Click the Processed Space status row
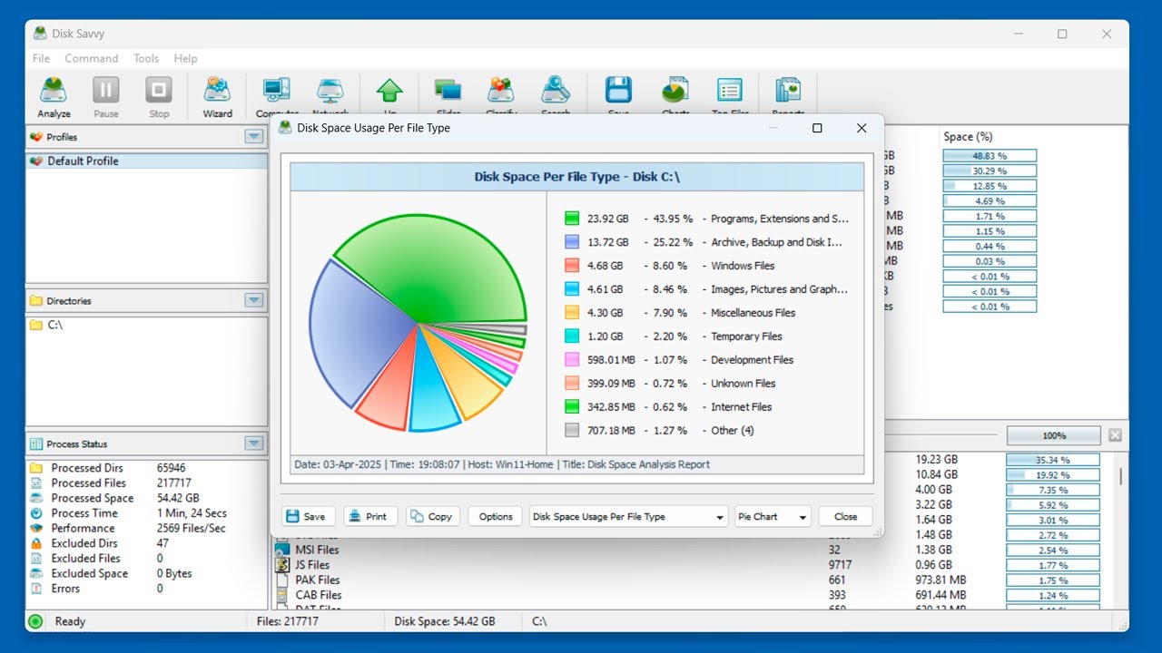This screenshot has width=1162, height=653. click(x=146, y=498)
